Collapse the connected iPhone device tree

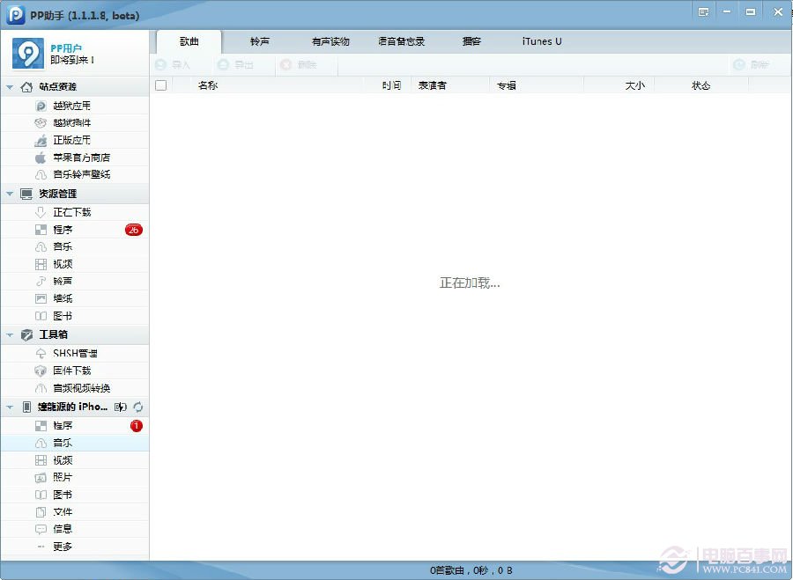[x=9, y=407]
